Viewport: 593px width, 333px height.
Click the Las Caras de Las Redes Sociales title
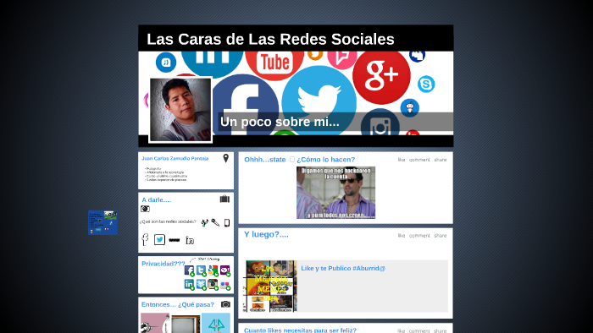click(270, 39)
